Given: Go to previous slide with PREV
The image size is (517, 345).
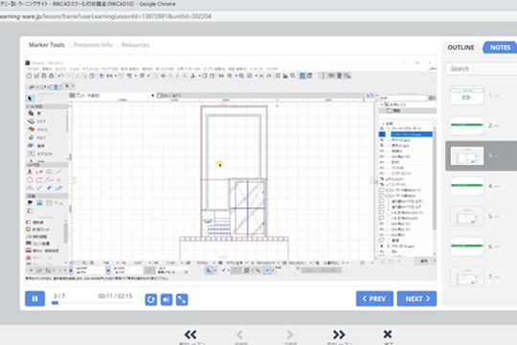Looking at the screenshot, I should click(x=374, y=299).
